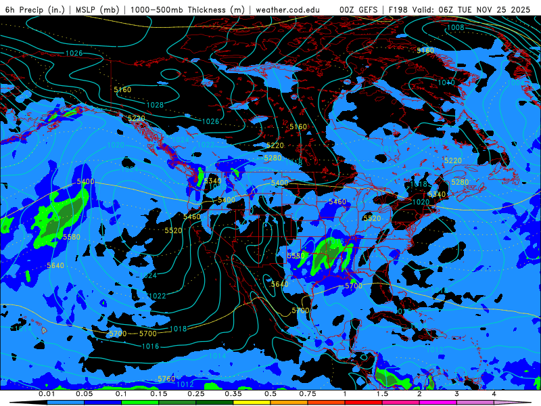Click the 5520 thickness label over the eastern US

tap(372, 218)
